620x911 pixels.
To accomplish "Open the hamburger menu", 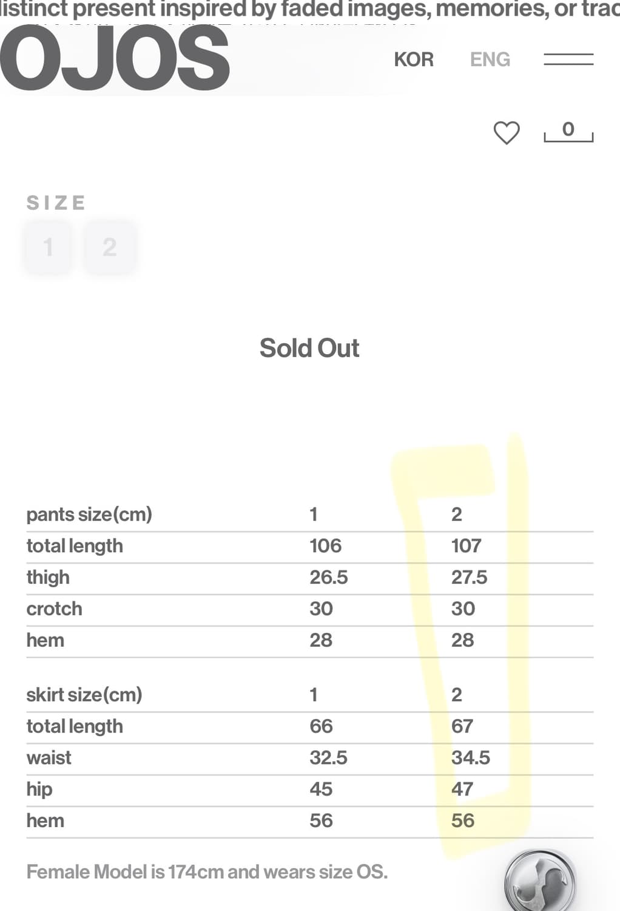I will pyautogui.click(x=568, y=60).
